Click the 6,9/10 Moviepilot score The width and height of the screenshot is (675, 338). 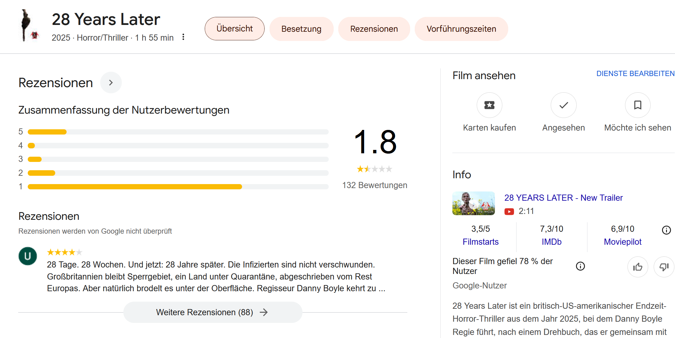[x=623, y=229]
